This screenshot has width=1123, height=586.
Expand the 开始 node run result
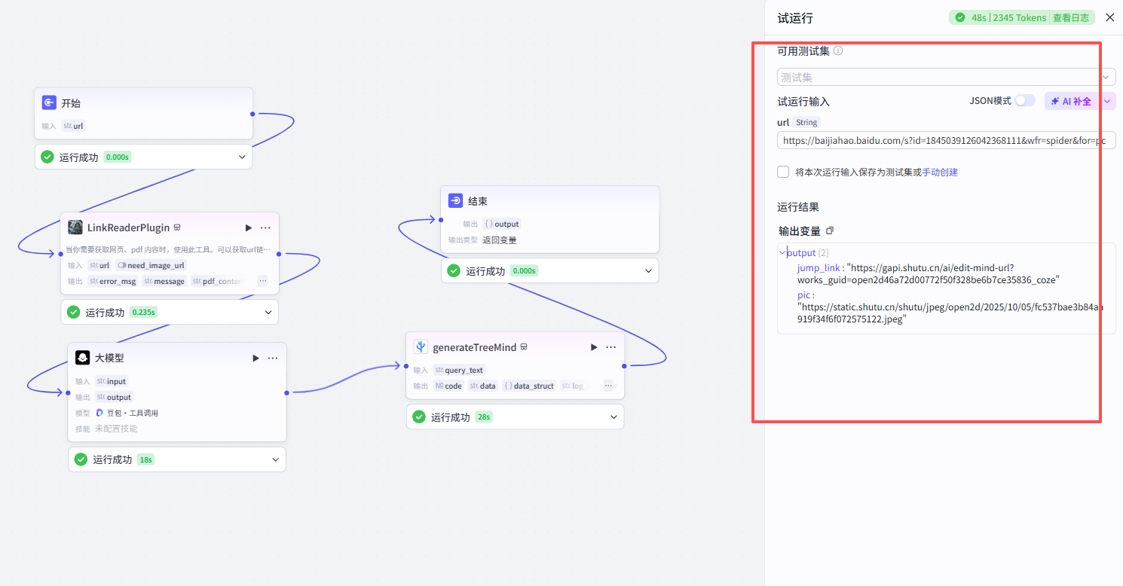(242, 157)
